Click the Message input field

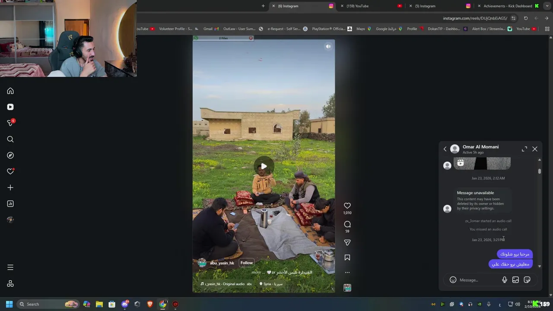point(479,280)
